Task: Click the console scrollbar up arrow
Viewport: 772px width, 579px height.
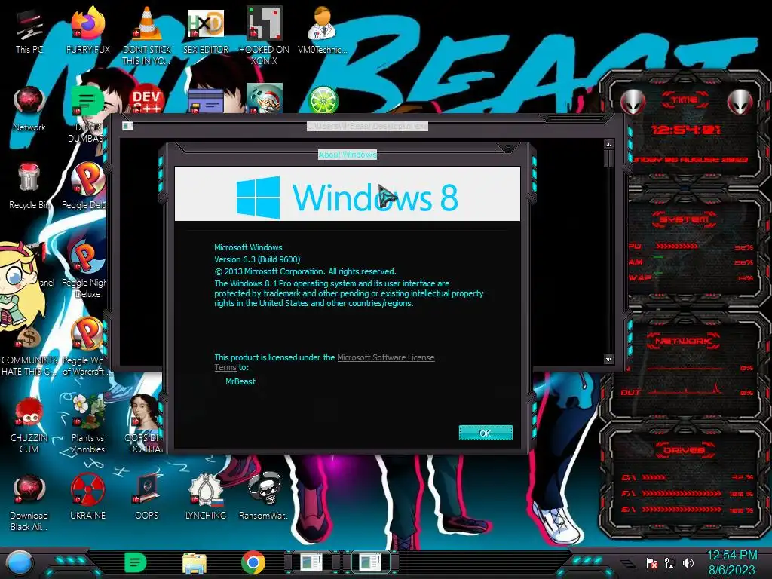Action: (608, 145)
